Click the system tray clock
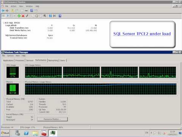The height and width of the screenshot is (137, 182). coord(173,133)
